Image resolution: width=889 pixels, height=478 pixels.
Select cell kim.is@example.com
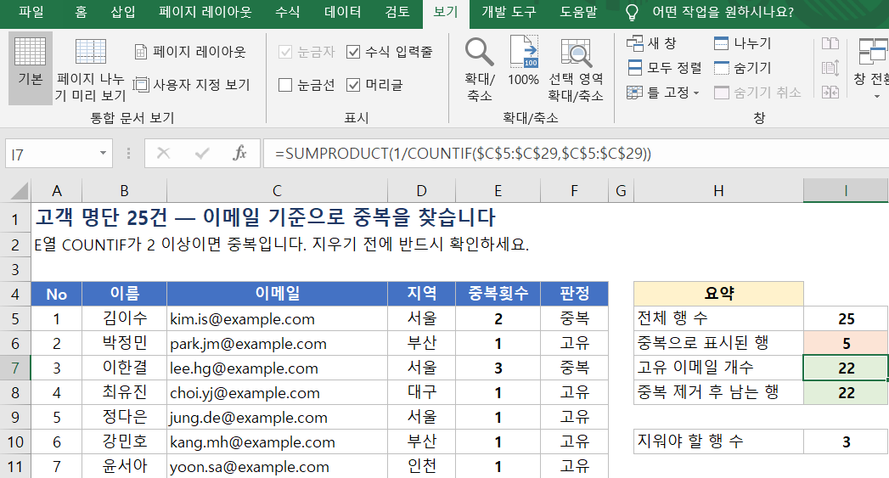pyautogui.click(x=277, y=318)
